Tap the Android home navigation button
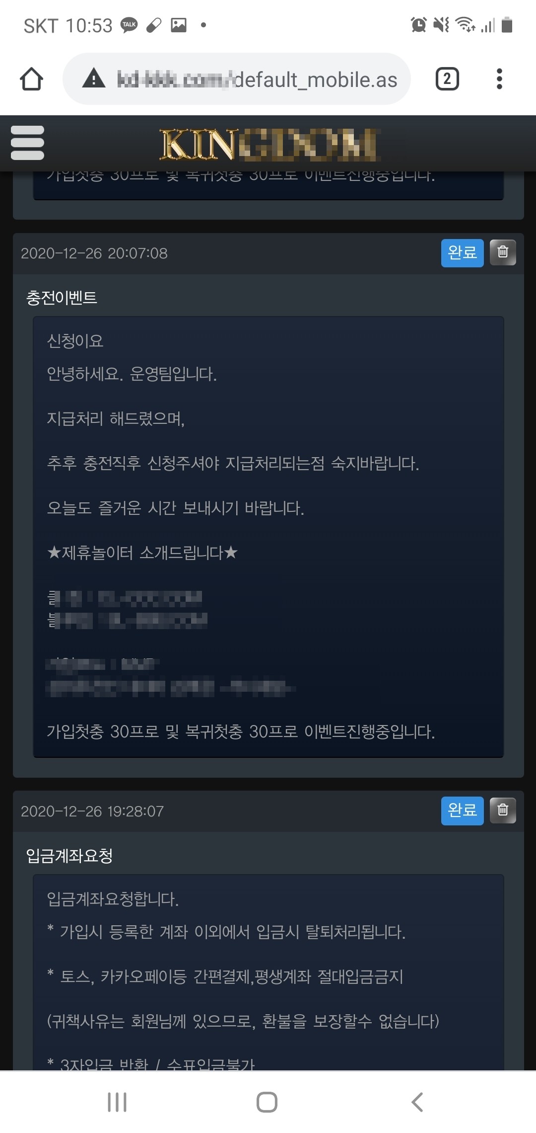The width and height of the screenshot is (536, 1133). tap(267, 1102)
